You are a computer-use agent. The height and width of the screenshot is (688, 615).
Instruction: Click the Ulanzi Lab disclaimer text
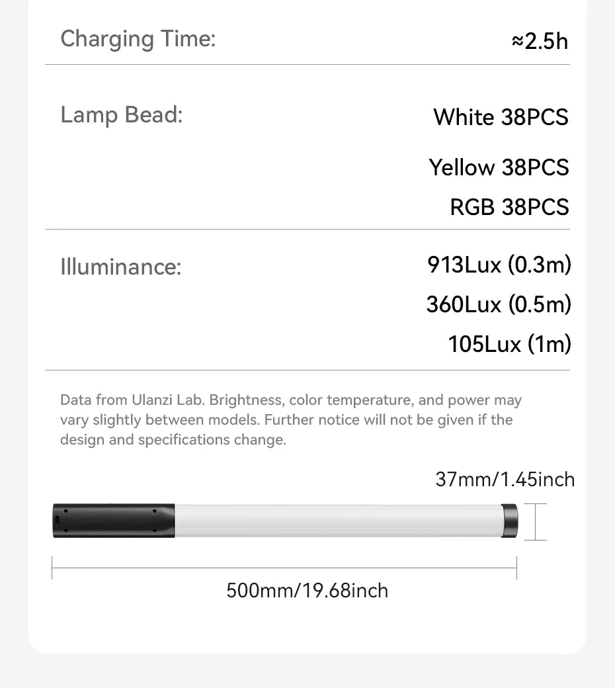[290, 419]
